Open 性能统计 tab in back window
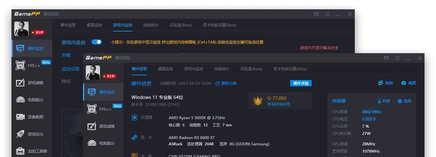The width and height of the screenshot is (436, 157). coord(151,25)
